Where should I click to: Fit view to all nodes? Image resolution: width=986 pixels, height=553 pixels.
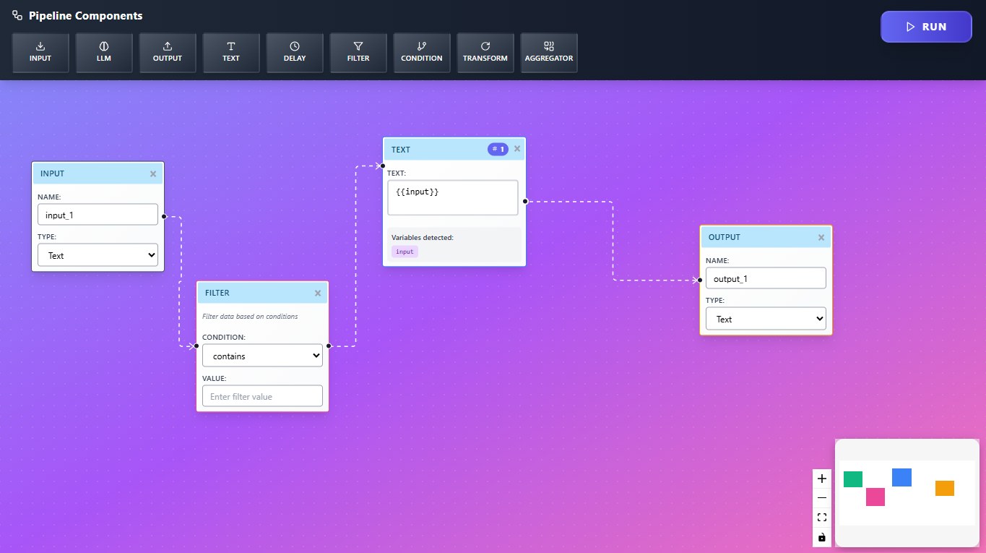tap(822, 518)
